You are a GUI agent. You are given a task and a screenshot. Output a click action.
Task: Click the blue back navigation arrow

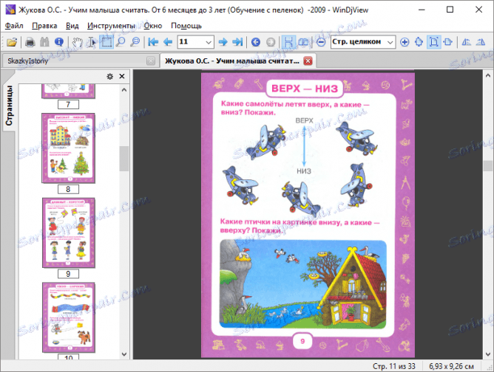256,41
